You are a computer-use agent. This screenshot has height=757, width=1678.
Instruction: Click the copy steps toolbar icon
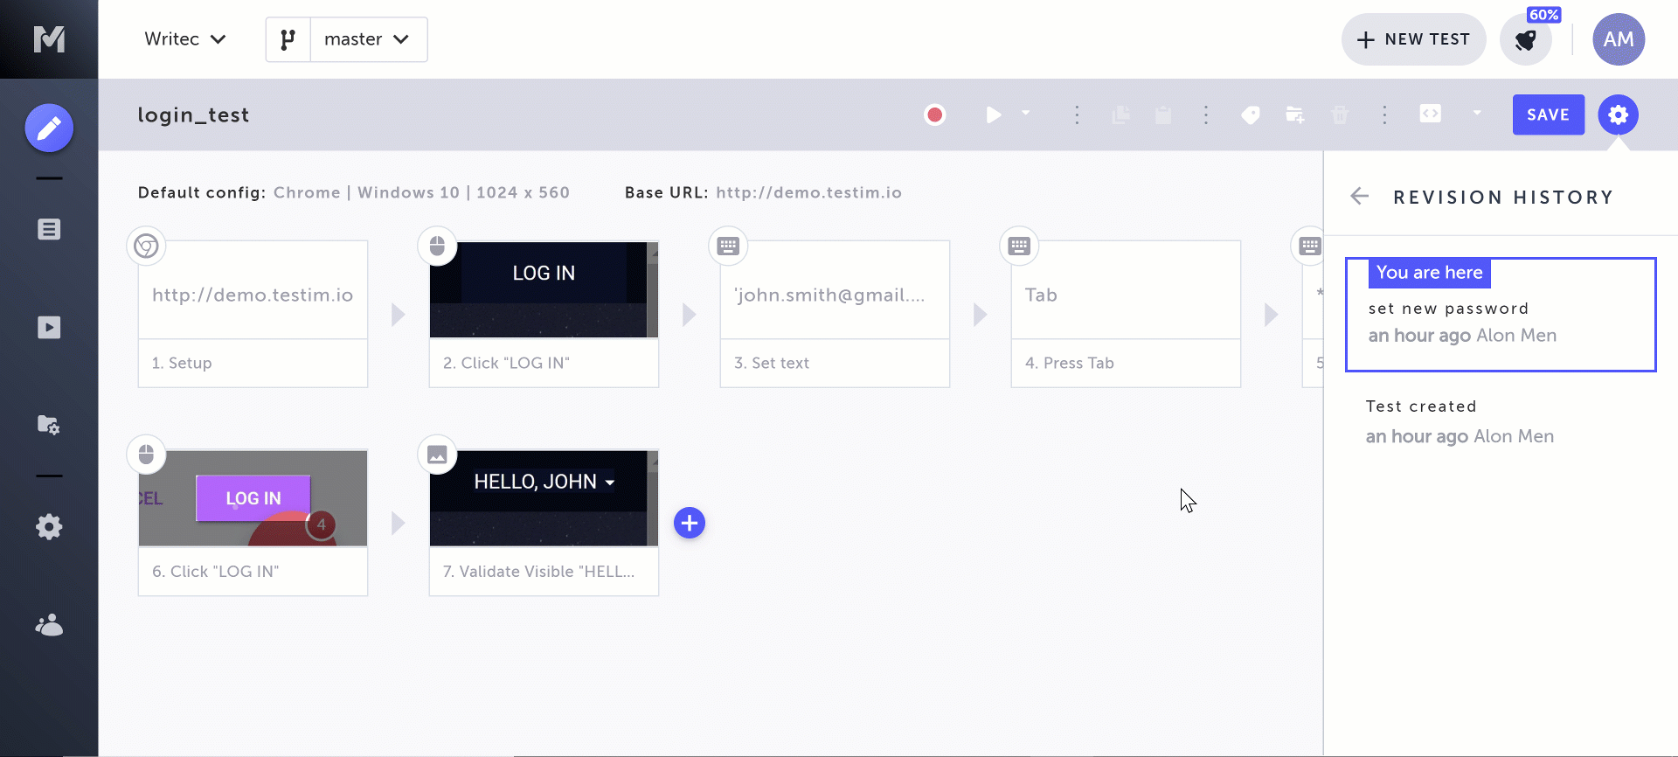pos(1121,115)
